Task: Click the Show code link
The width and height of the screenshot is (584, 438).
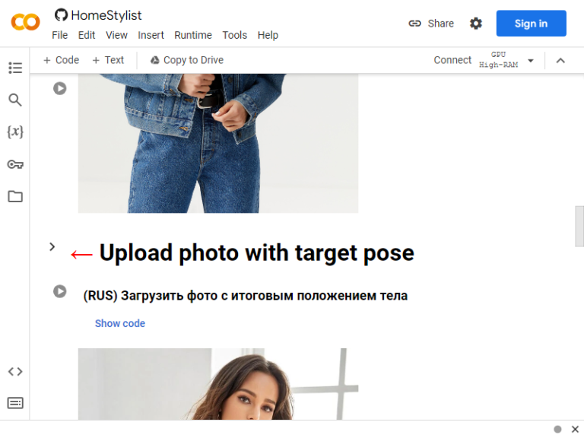Action: [120, 323]
